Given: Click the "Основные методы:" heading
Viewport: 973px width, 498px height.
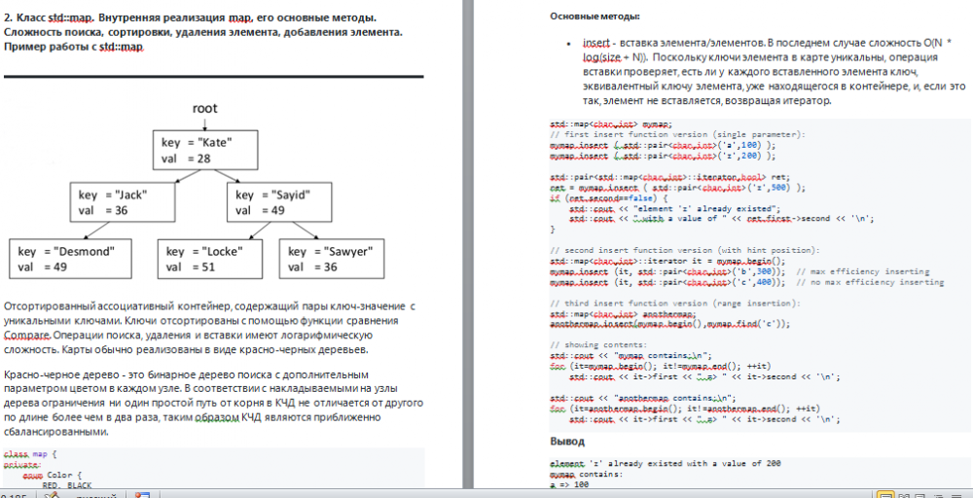Looking at the screenshot, I should 595,16.
